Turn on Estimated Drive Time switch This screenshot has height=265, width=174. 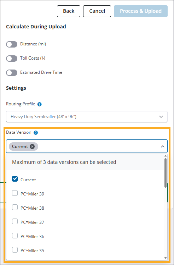tap(12, 73)
